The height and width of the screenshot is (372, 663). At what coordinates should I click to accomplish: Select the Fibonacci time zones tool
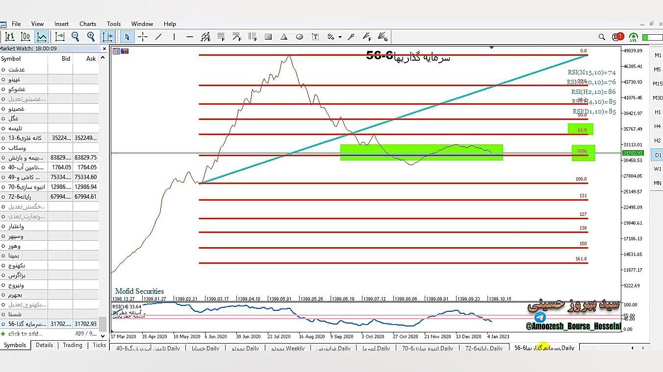[253, 37]
